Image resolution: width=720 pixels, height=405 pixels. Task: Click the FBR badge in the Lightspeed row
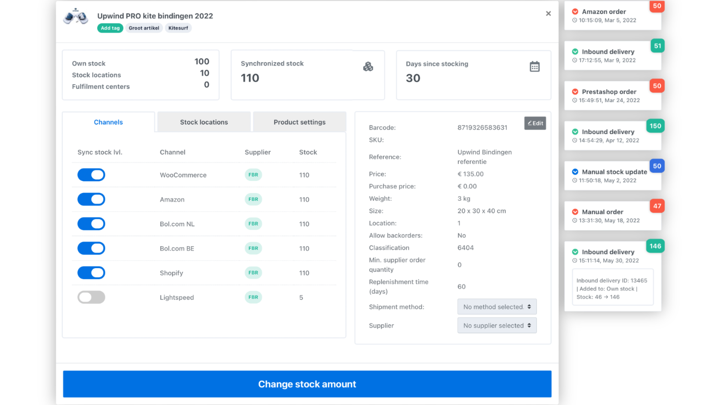click(253, 297)
